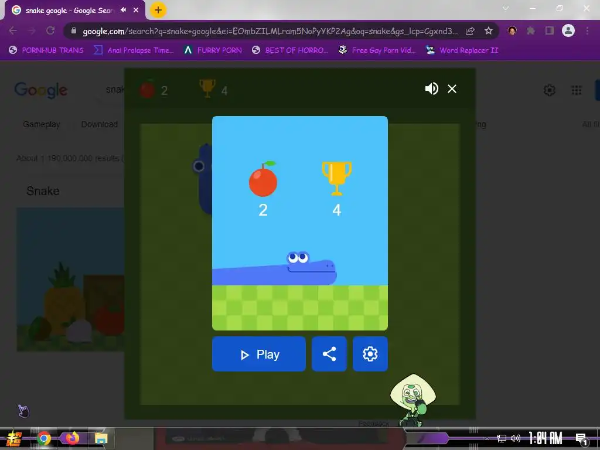Click the apple score in game header
This screenshot has width=600, height=450.
(x=154, y=90)
